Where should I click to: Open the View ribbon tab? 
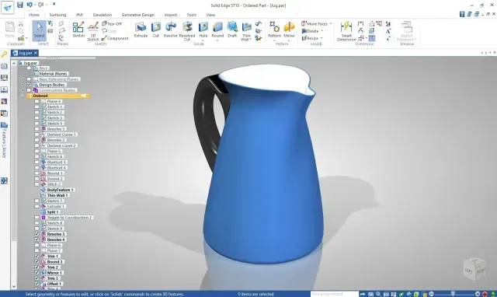pyautogui.click(x=210, y=15)
